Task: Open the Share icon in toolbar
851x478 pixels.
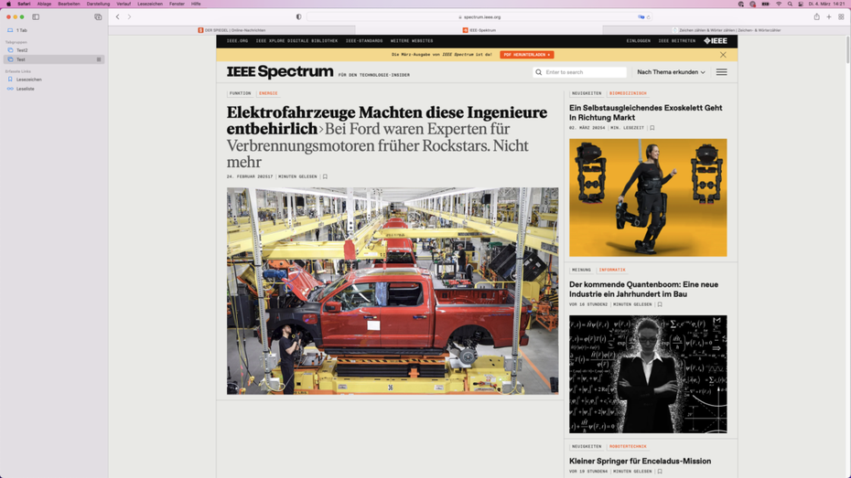Action: pyautogui.click(x=816, y=16)
